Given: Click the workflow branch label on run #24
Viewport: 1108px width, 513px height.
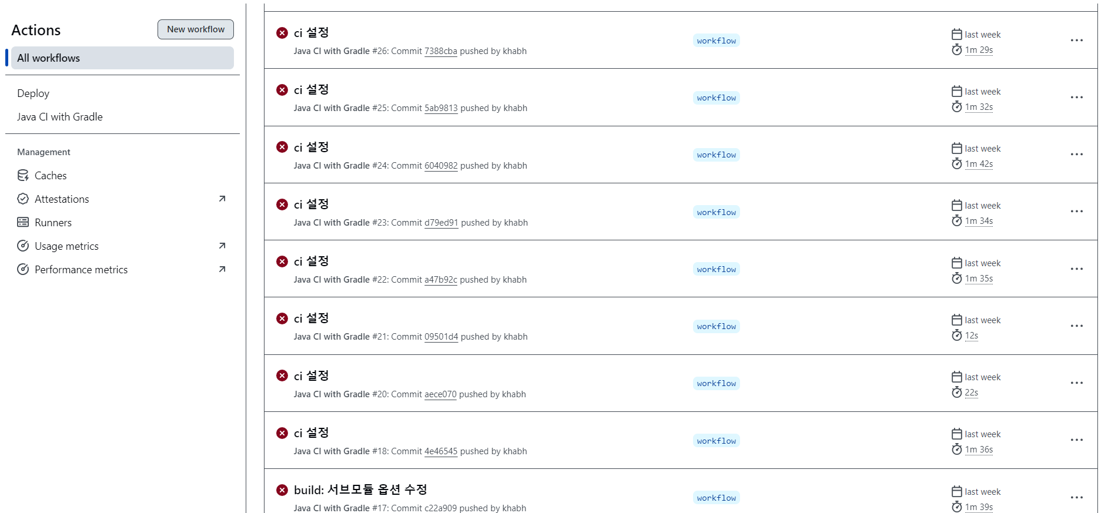Looking at the screenshot, I should coord(717,155).
